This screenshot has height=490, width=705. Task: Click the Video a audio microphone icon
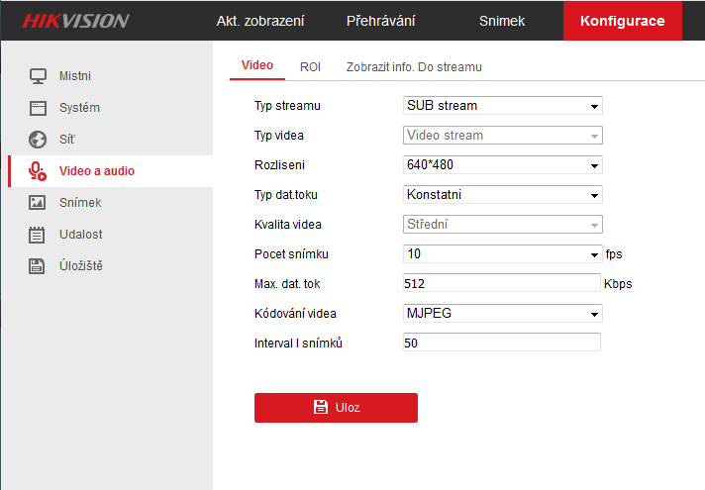pos(38,171)
